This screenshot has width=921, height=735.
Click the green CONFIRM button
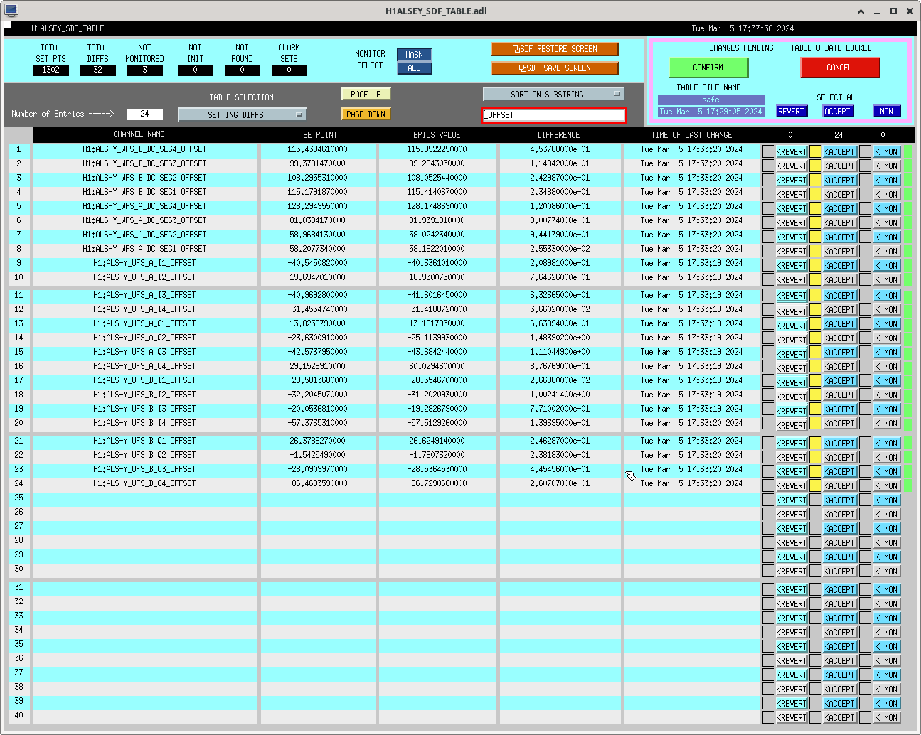pyautogui.click(x=708, y=68)
